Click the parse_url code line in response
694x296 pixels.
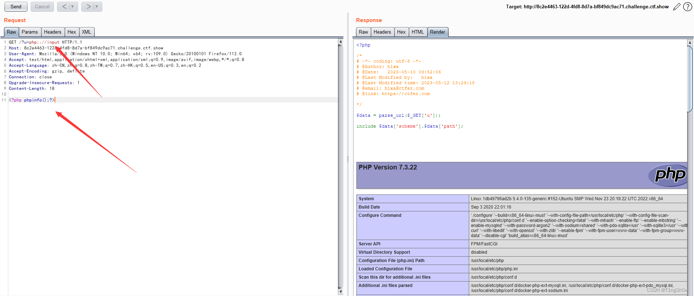click(x=399, y=115)
